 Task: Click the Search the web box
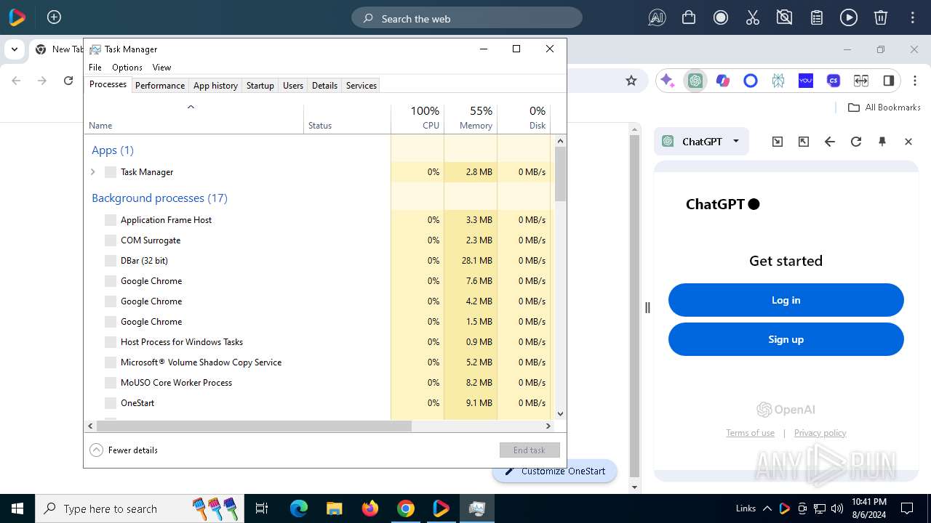tap(467, 18)
